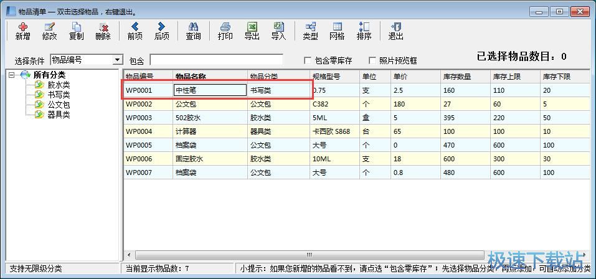
Task: Minimize the 物品清单 window
Action: (540, 11)
